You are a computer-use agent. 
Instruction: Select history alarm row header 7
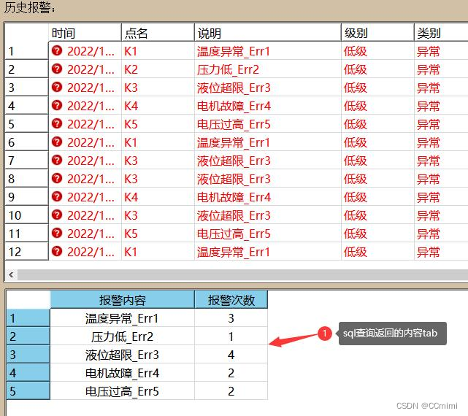(26, 161)
